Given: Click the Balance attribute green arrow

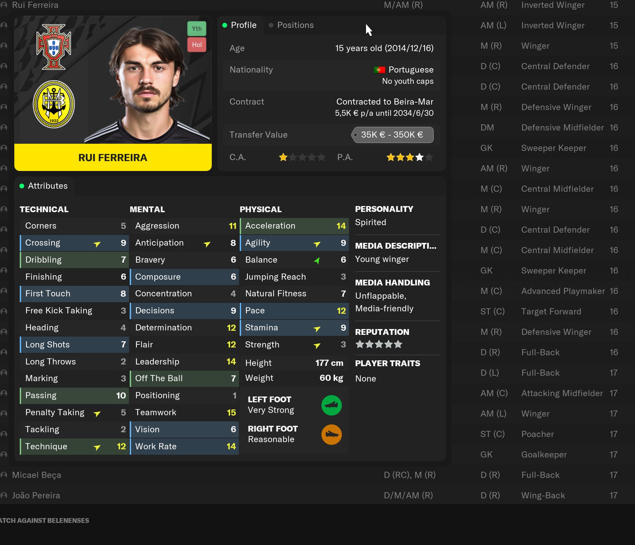Looking at the screenshot, I should (x=317, y=261).
